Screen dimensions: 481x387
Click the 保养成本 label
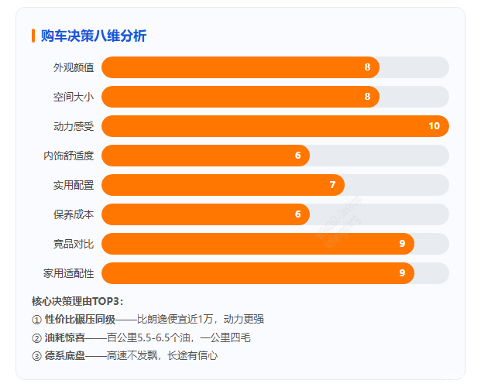click(x=74, y=214)
